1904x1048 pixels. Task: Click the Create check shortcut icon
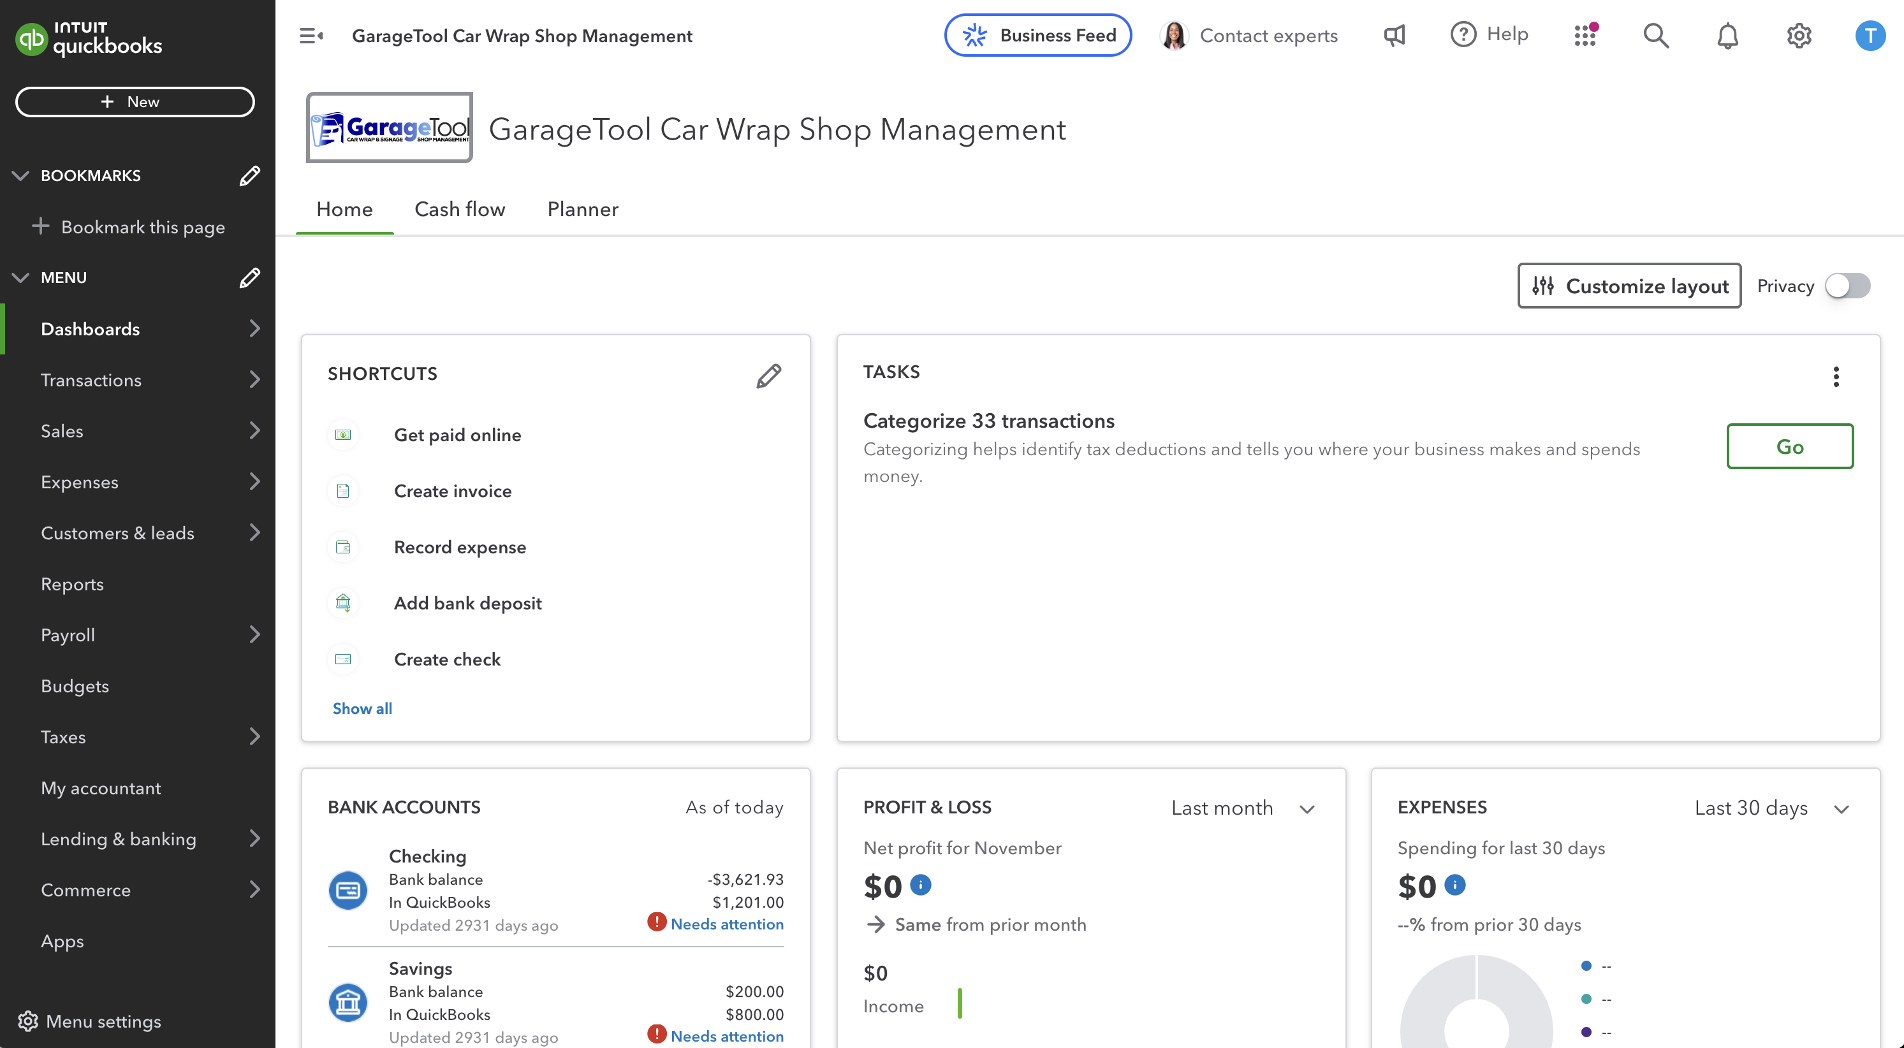[x=343, y=659]
